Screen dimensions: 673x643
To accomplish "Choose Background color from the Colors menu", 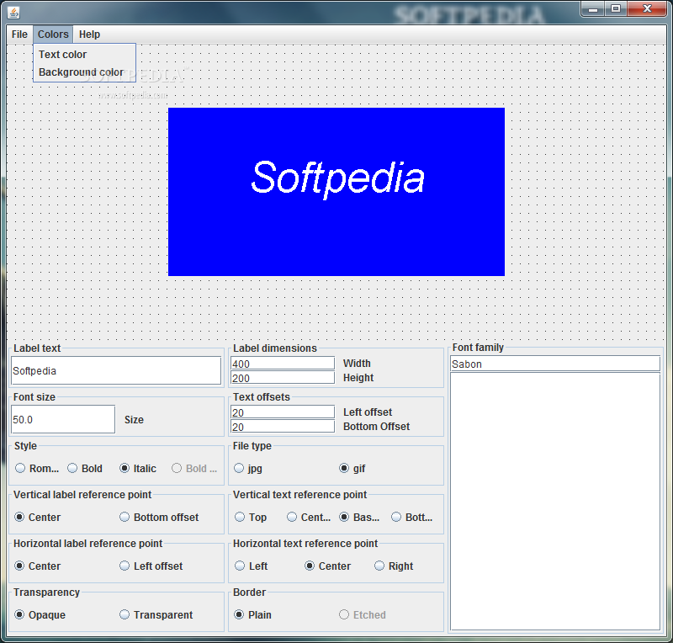I will 85,72.
